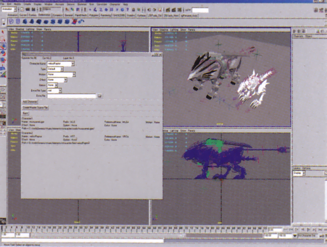This screenshot has width=327, height=247.
Task: Open the Motion dropdown in dialog
Action: click(x=61, y=75)
